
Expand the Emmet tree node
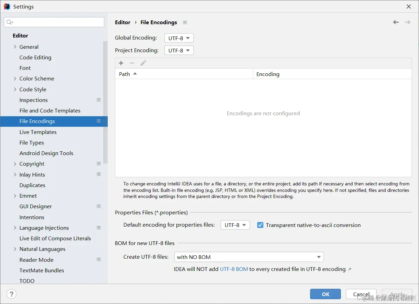(x=15, y=196)
